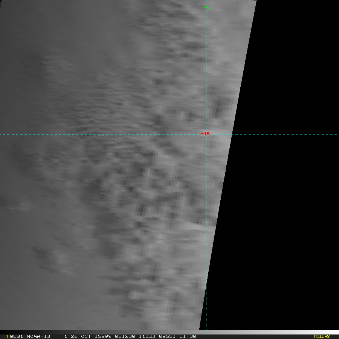Click the single digit 1 before 26 OCT
Viewport: 339px width, 339px height.
(66, 336)
